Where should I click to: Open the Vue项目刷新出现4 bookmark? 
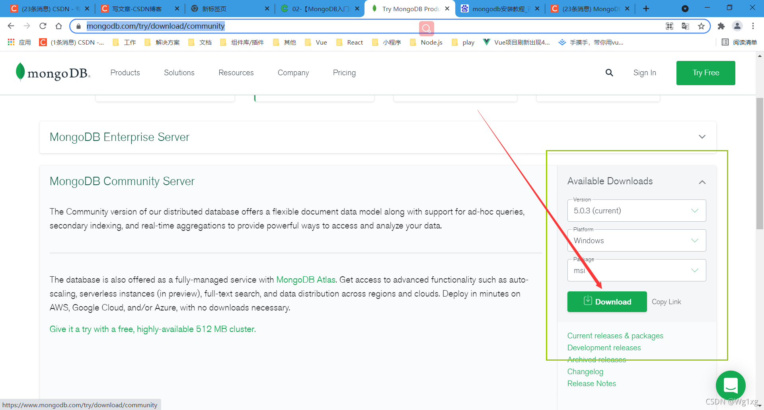[x=516, y=42]
